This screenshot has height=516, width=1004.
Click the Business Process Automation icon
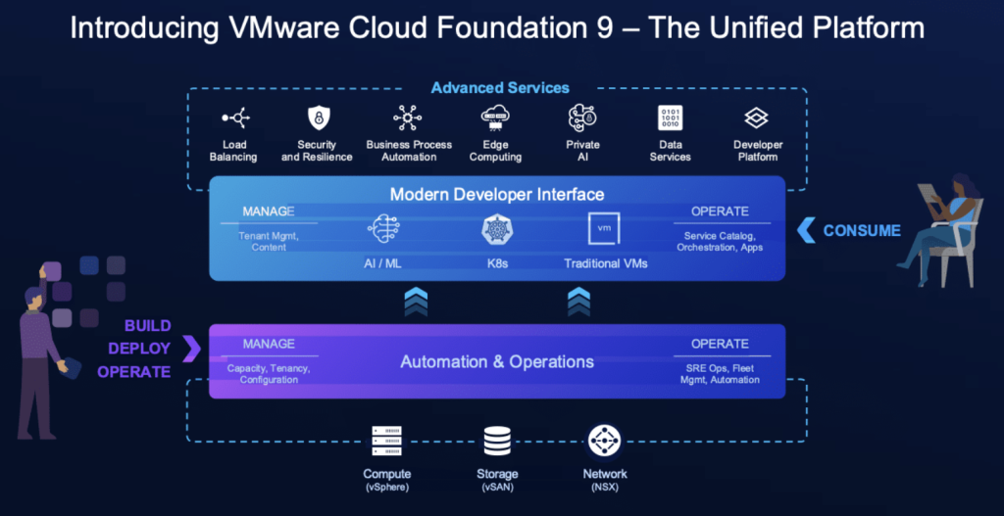pyautogui.click(x=408, y=118)
